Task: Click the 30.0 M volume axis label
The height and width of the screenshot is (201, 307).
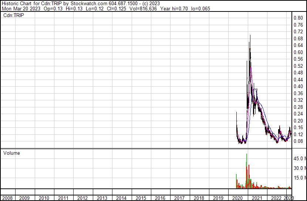Action: (x=299, y=168)
